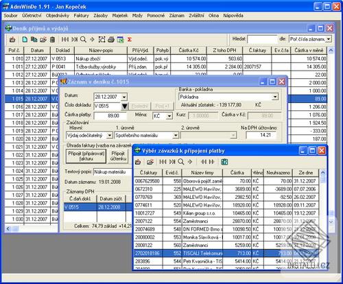Jump to last record in Výběr závazků toolbar
343x284 pixels.
point(172,162)
